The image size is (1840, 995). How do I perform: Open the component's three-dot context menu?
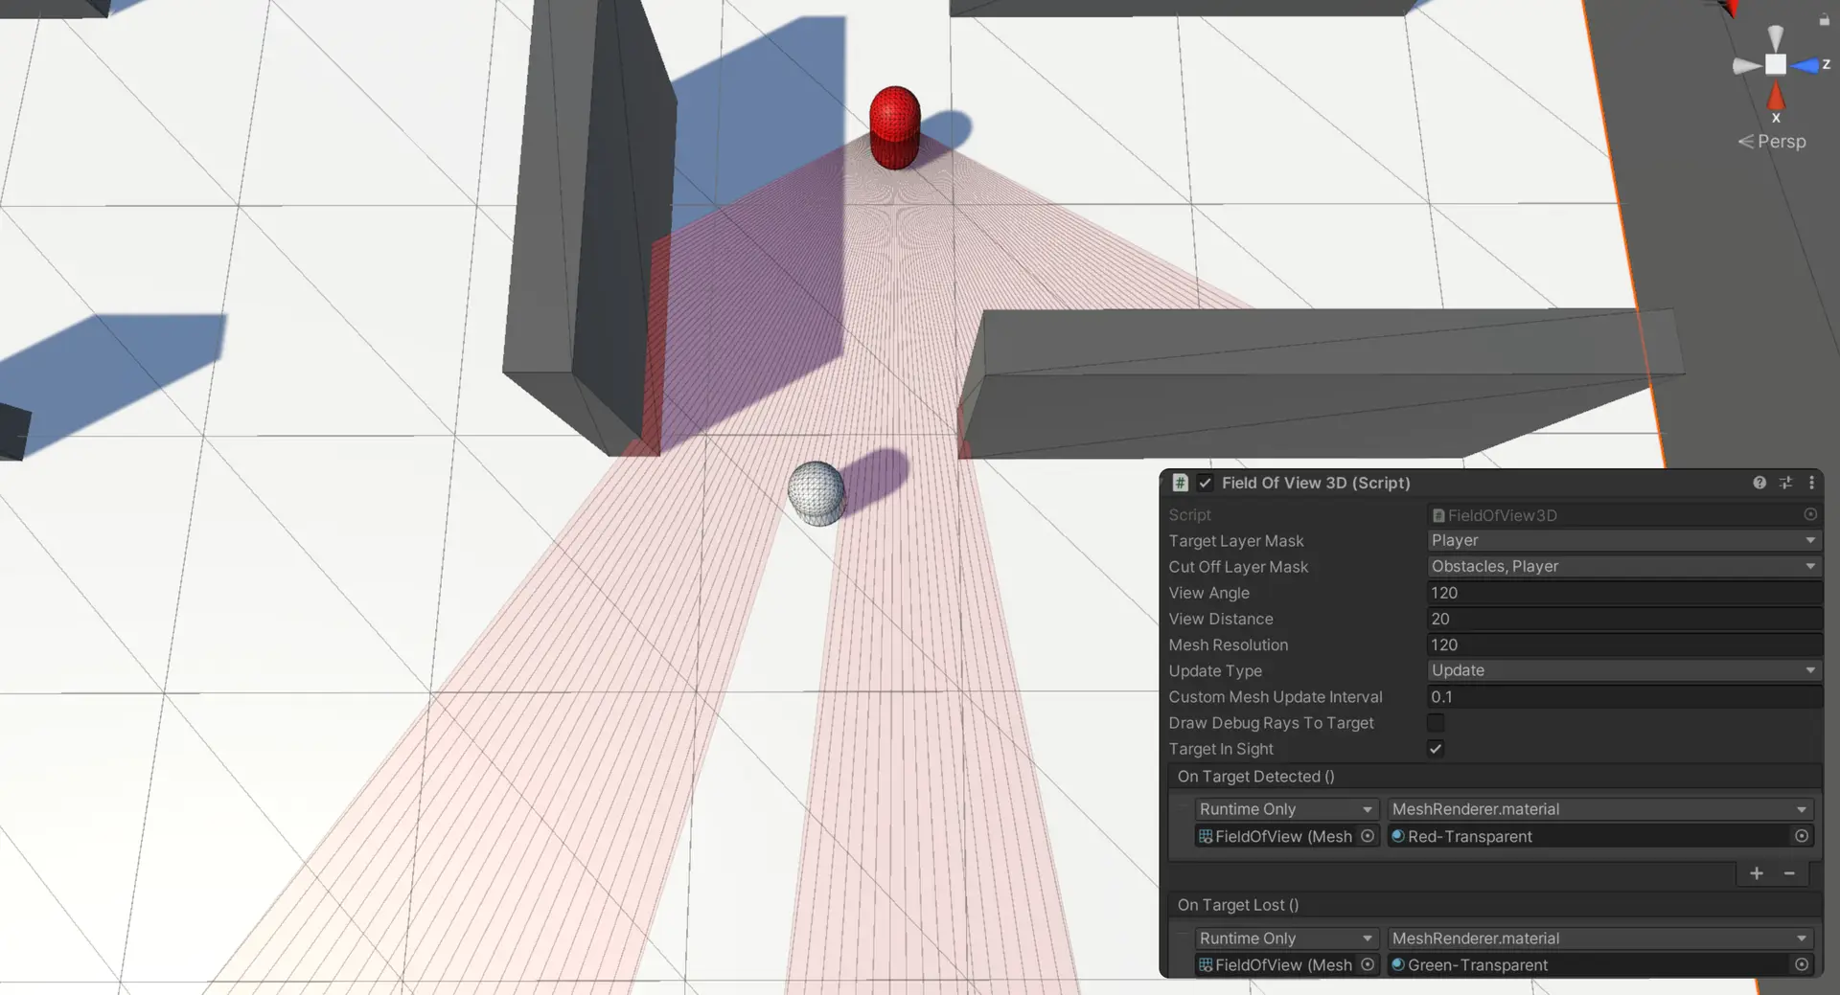(x=1811, y=483)
